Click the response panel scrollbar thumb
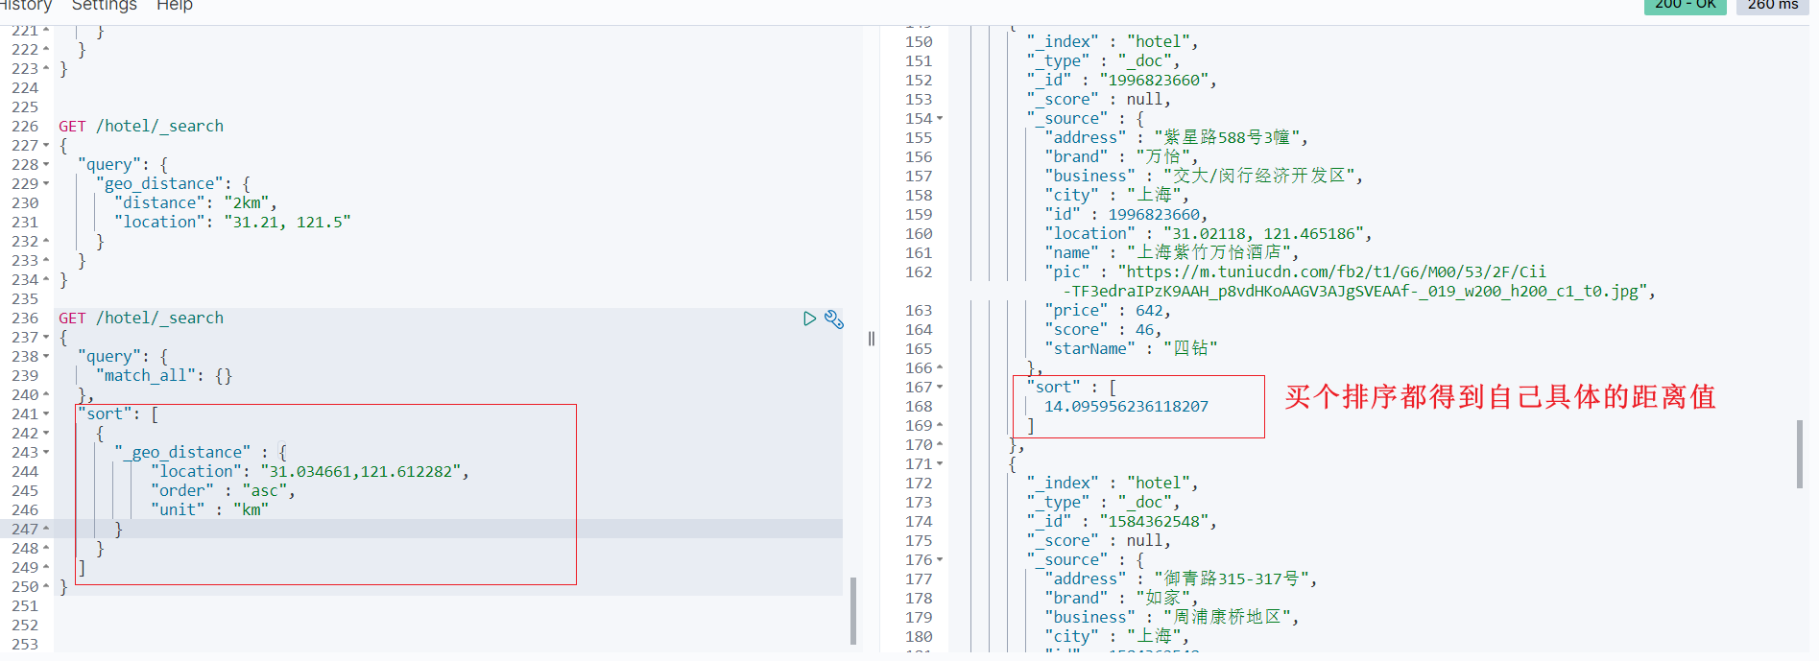1819x661 pixels. (1800, 454)
